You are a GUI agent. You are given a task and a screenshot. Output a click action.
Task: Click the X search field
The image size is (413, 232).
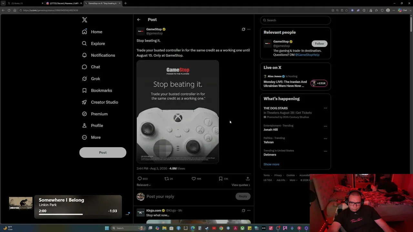click(x=296, y=20)
